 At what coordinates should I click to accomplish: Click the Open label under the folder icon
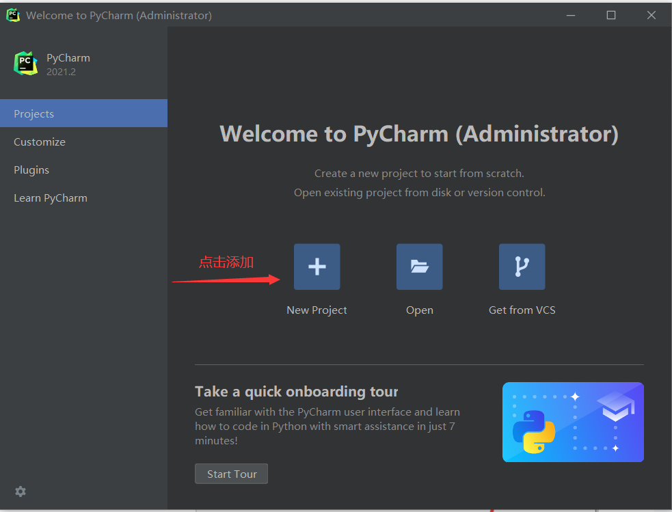pyautogui.click(x=420, y=310)
